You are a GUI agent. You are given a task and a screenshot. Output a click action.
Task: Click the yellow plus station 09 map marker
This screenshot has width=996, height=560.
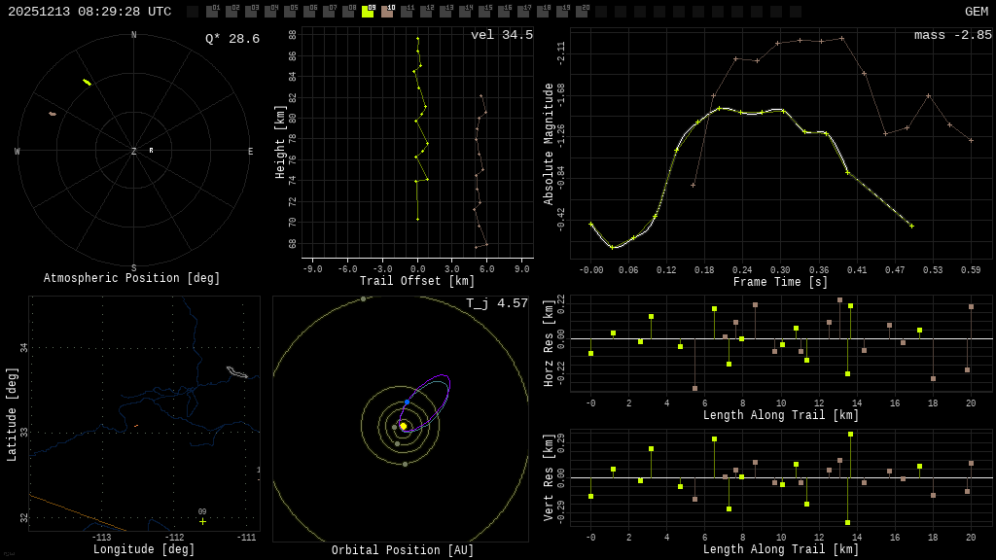(x=202, y=521)
